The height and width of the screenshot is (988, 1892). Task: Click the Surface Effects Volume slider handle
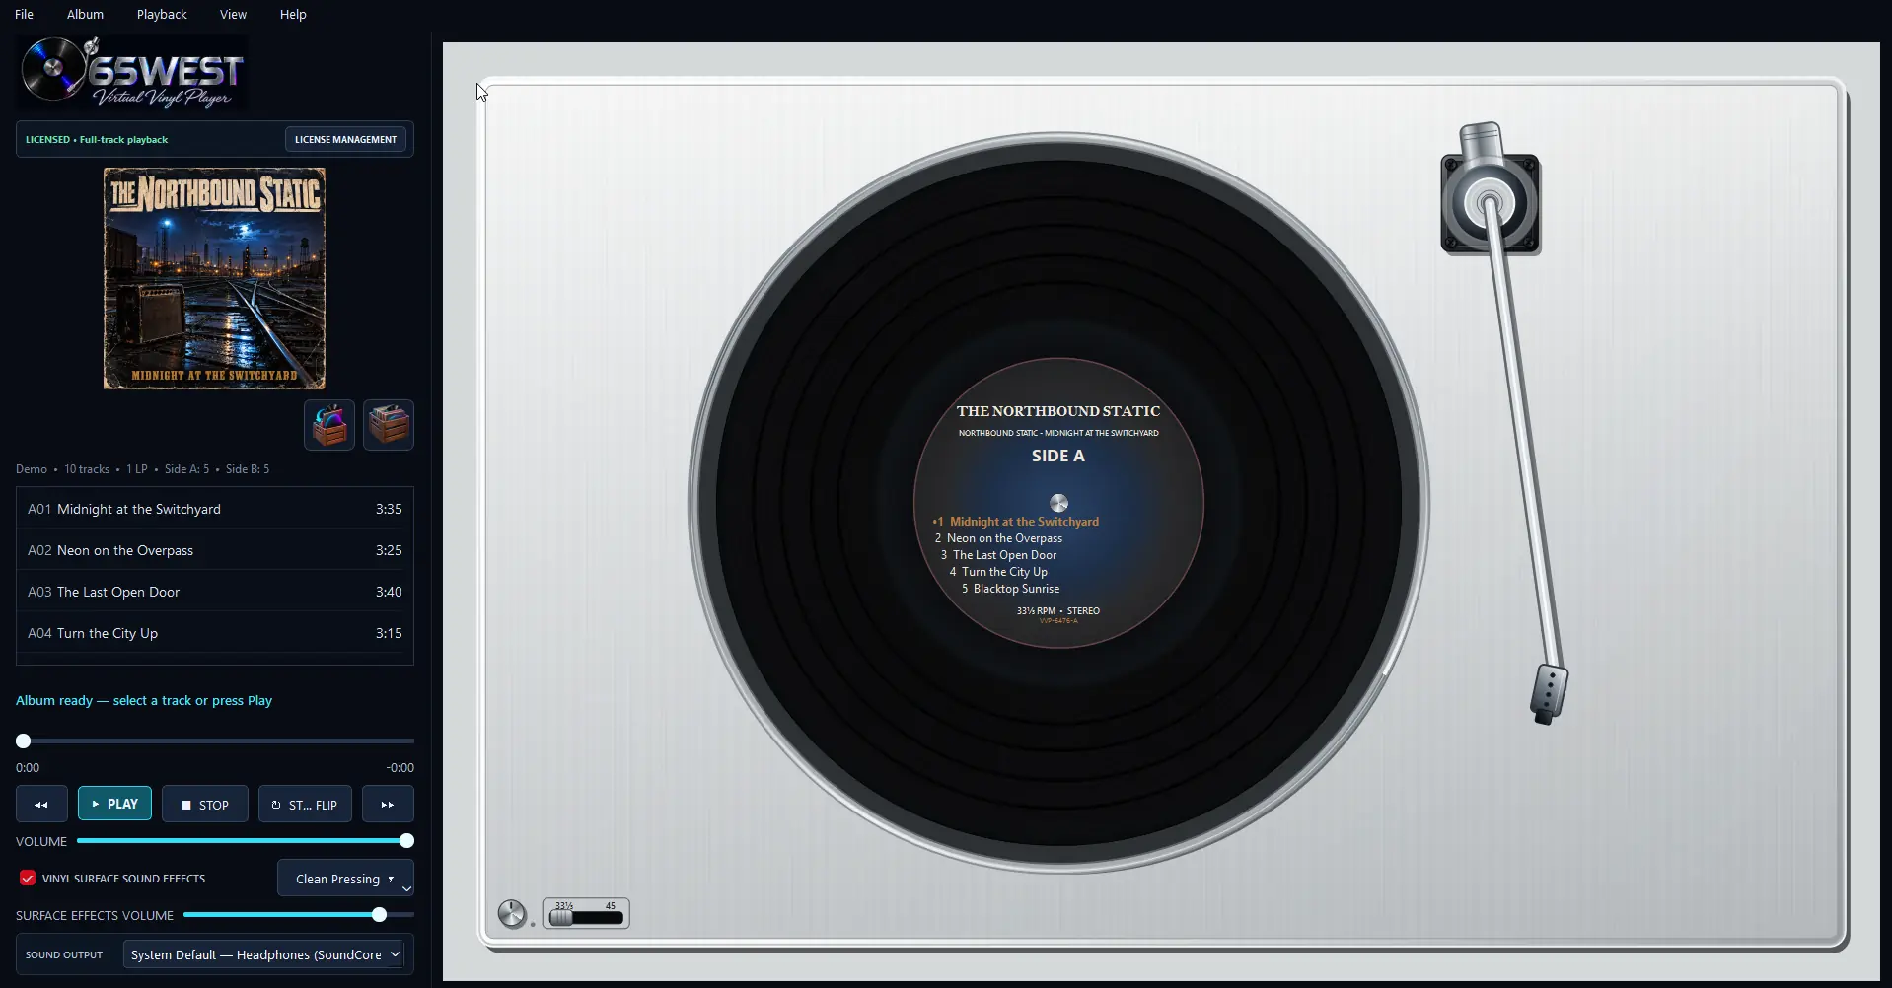tap(379, 915)
